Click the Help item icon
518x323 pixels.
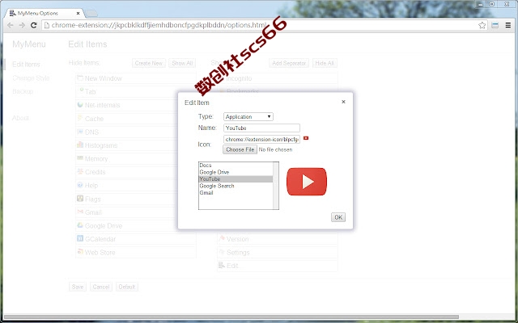point(80,185)
